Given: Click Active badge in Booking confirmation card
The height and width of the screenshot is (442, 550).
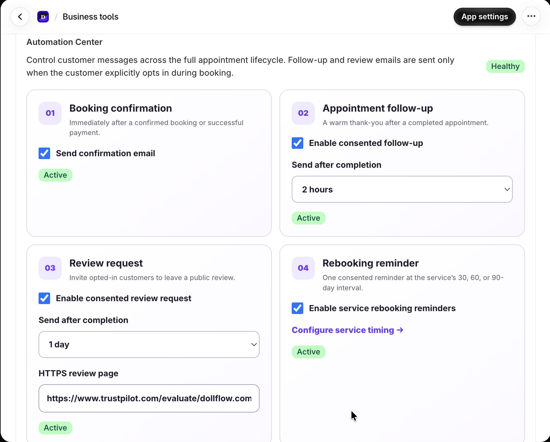Looking at the screenshot, I should [55, 175].
